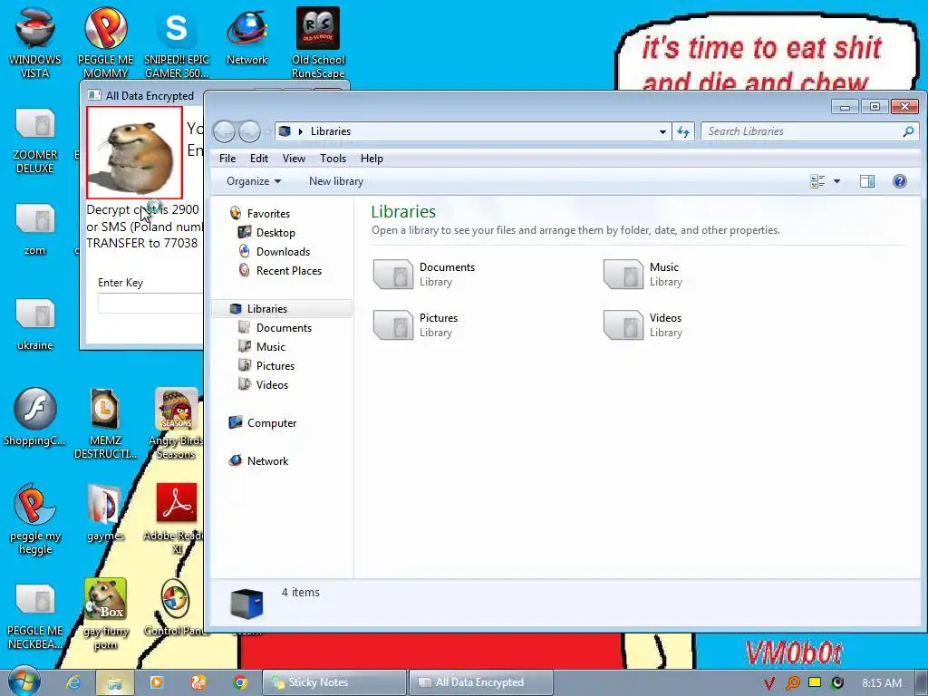This screenshot has height=696, width=928.
Task: Open the Tools menu
Action: [333, 158]
